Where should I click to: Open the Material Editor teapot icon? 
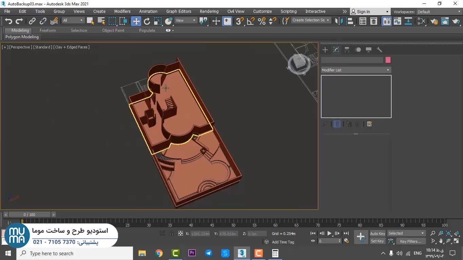click(x=434, y=21)
